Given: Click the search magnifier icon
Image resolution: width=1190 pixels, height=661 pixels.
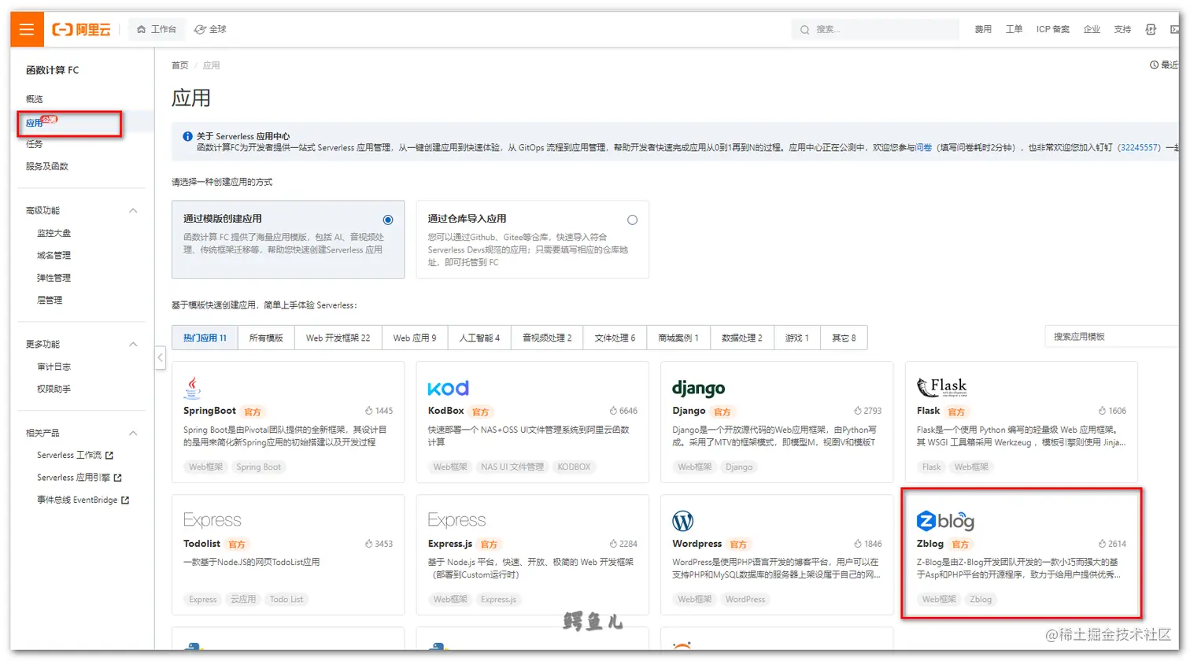Looking at the screenshot, I should point(804,30).
